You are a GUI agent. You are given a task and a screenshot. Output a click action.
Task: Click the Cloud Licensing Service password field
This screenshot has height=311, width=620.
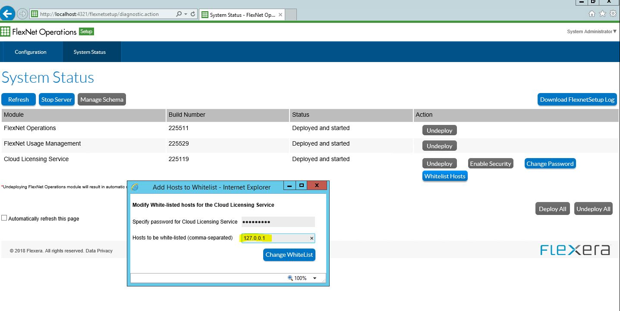pyautogui.click(x=278, y=222)
